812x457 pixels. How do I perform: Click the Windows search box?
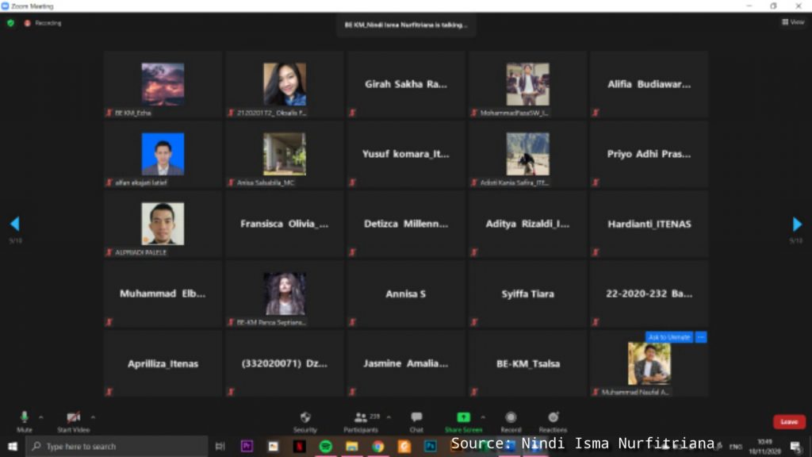coord(117,447)
